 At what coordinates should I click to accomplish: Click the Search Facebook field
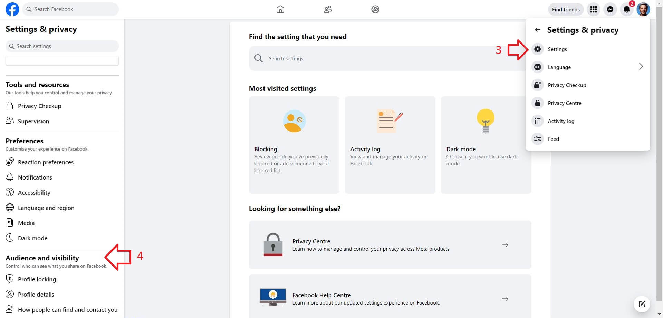point(70,9)
